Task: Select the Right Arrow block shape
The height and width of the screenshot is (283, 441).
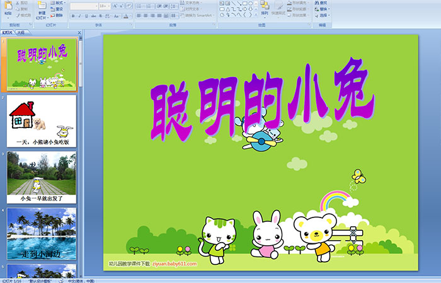Action: [245, 9]
